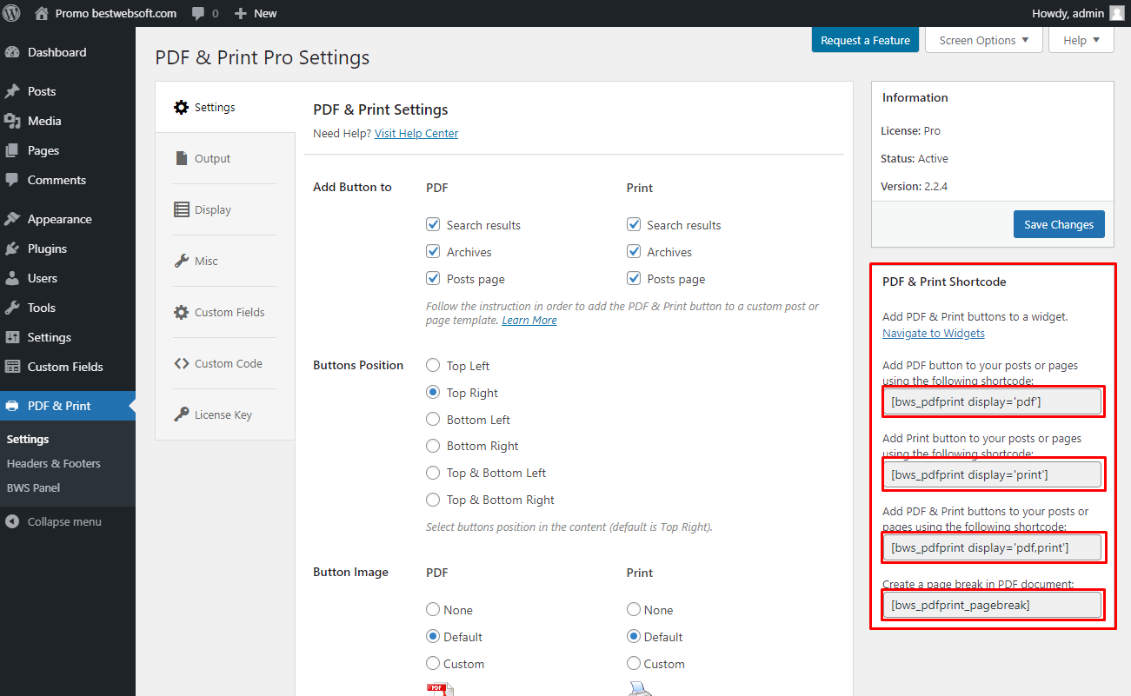1131x696 pixels.
Task: Click Request a Feature button
Action: tap(865, 40)
